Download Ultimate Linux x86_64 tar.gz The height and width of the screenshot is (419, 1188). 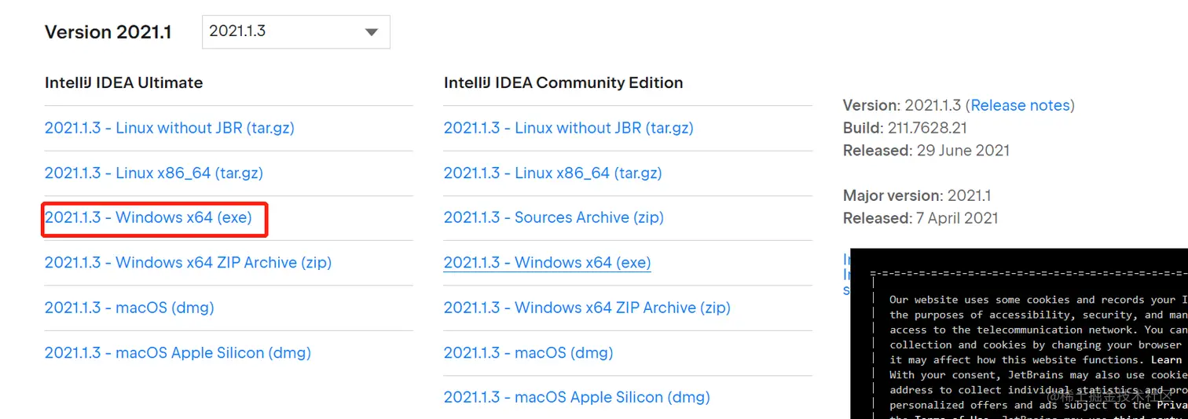(153, 173)
